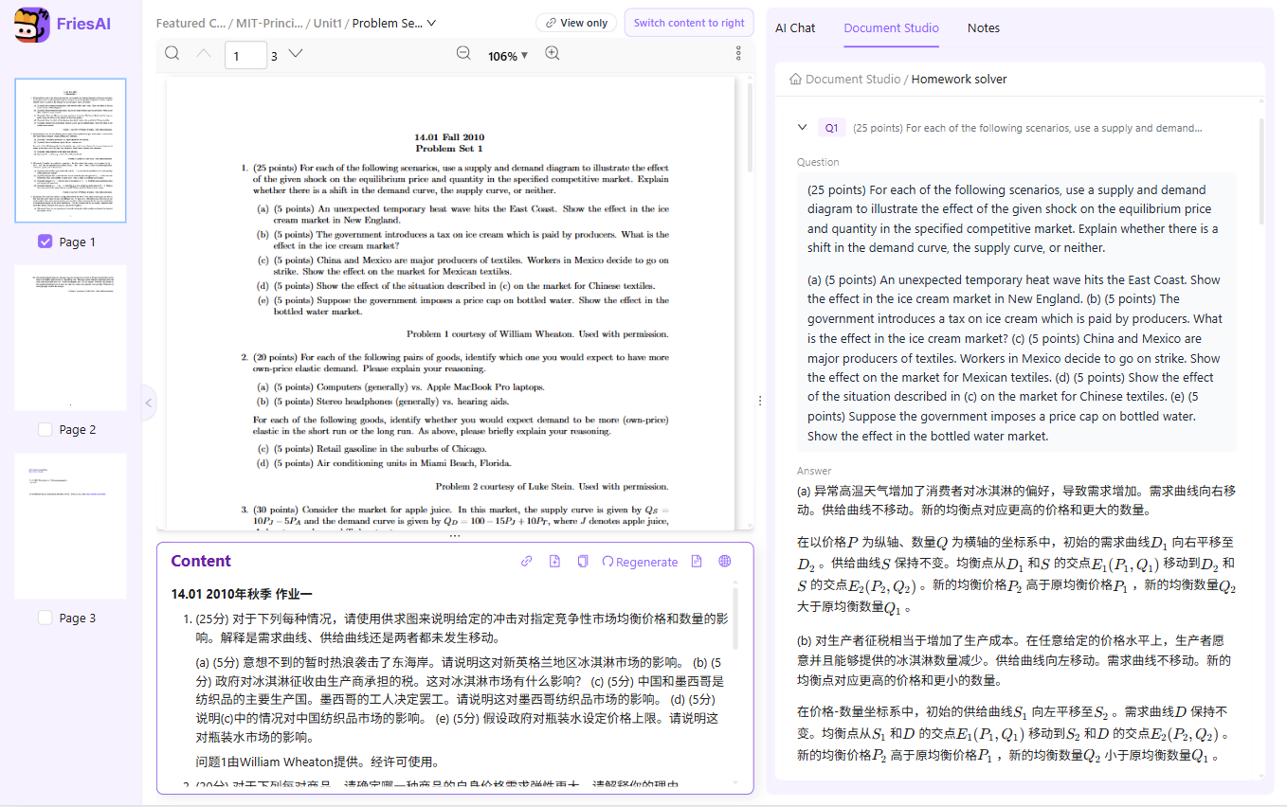Click the vertical panel divider handle
This screenshot has height=807, width=1287.
pos(760,402)
